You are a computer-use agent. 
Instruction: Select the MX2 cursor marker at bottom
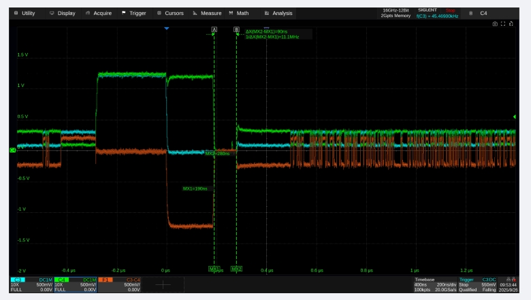click(x=236, y=269)
